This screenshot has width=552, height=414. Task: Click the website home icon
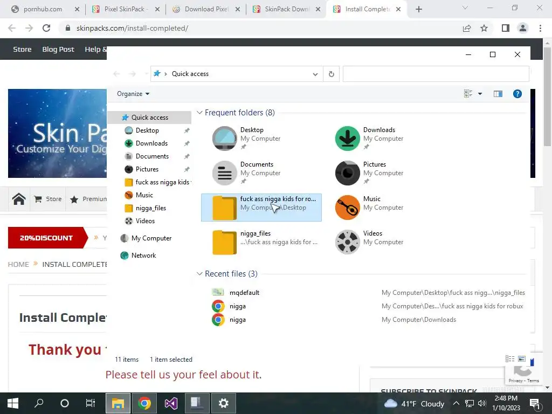(19, 199)
